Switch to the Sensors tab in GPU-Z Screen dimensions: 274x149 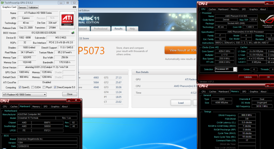22,7
